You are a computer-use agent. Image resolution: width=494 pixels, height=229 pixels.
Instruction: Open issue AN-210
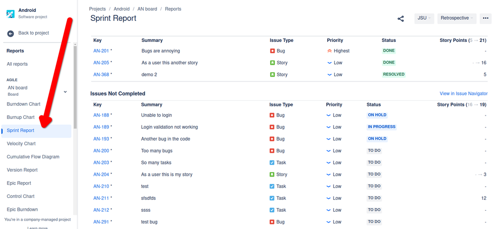[101, 186]
